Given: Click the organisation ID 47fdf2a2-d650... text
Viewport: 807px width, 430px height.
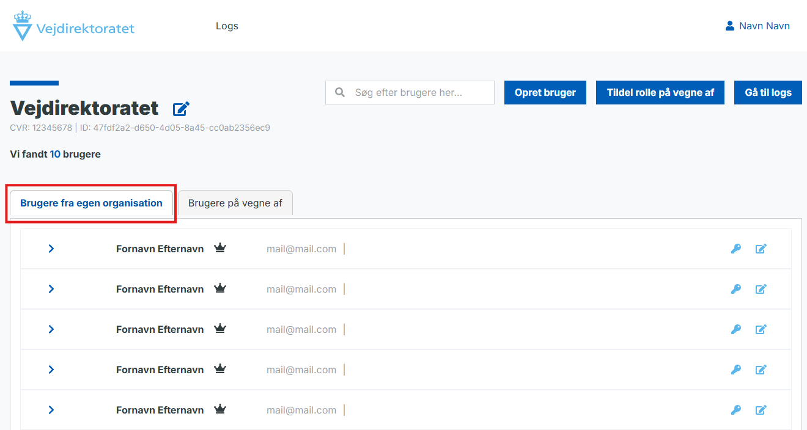Looking at the screenshot, I should tap(175, 128).
